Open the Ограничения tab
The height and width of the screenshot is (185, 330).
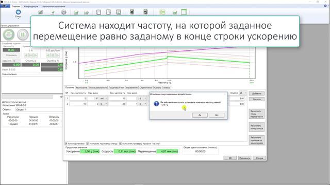[x=146, y=88]
